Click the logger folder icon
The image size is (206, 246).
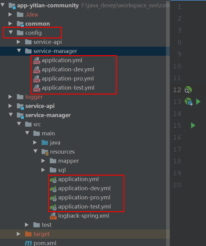click(20, 97)
